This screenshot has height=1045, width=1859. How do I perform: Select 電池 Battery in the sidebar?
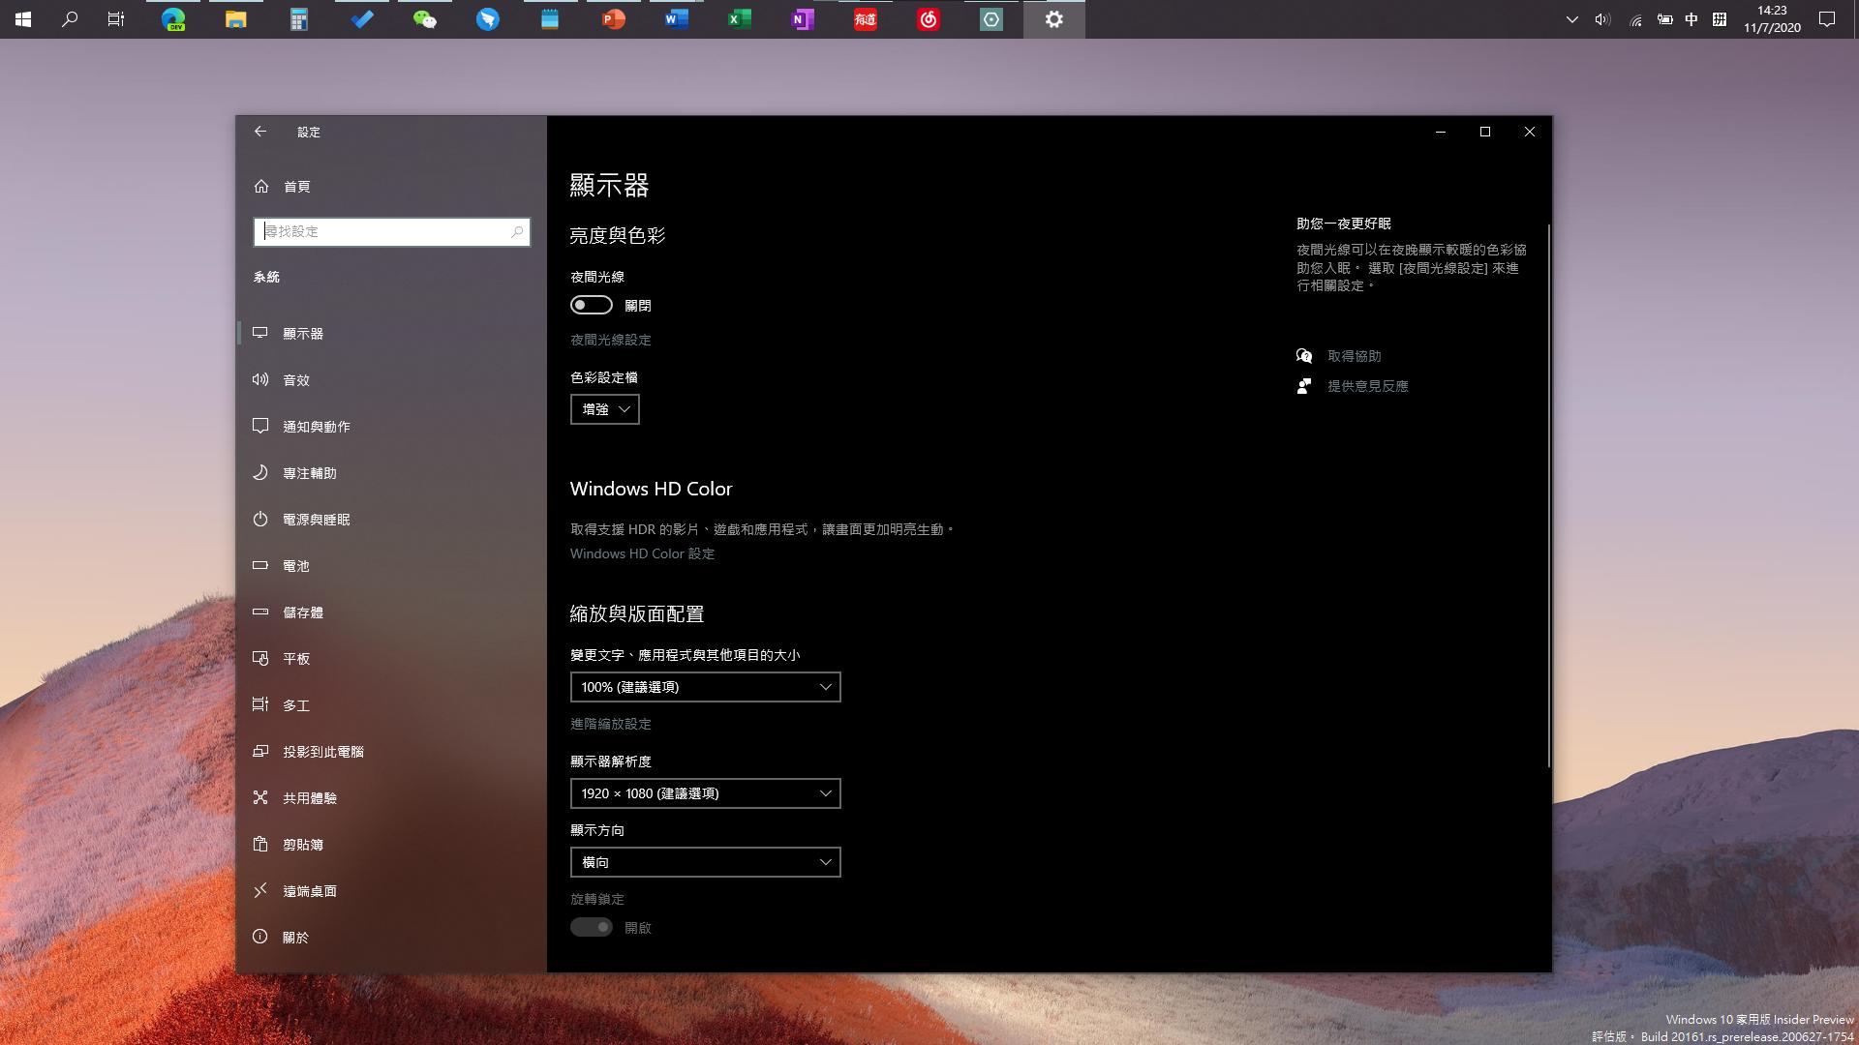[x=295, y=565]
